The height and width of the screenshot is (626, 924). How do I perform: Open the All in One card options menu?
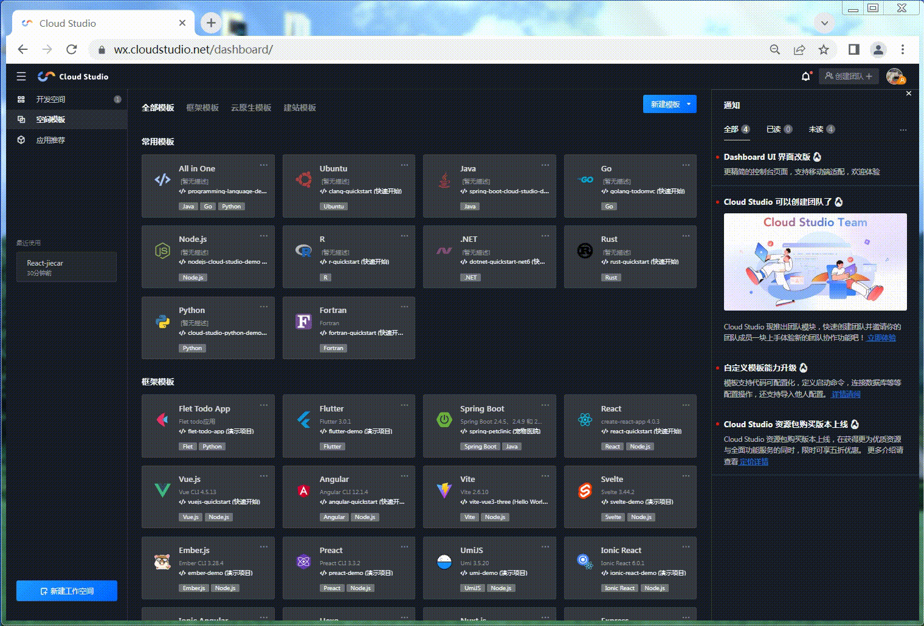tap(264, 165)
